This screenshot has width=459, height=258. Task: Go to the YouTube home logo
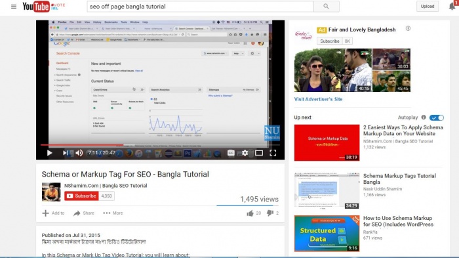(x=36, y=7)
